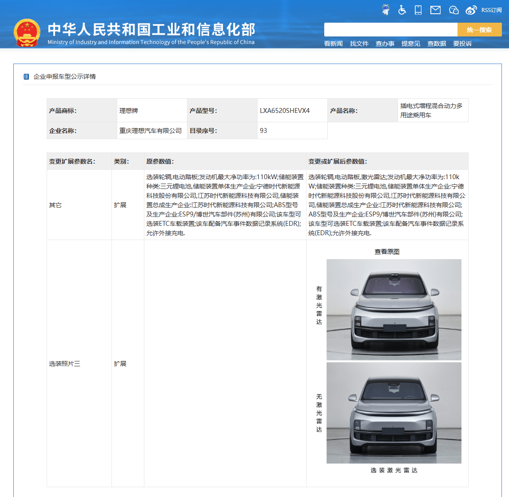
Task: Open the mail envelope icon
Action: 435,10
